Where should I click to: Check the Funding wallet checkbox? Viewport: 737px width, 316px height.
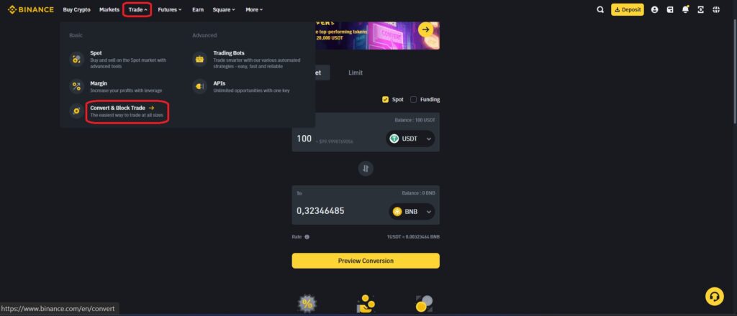click(x=414, y=99)
